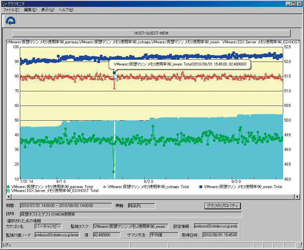The height and width of the screenshot is (250, 304).
Task: Minimize the Graph Monitor window
Action: click(288, 4)
